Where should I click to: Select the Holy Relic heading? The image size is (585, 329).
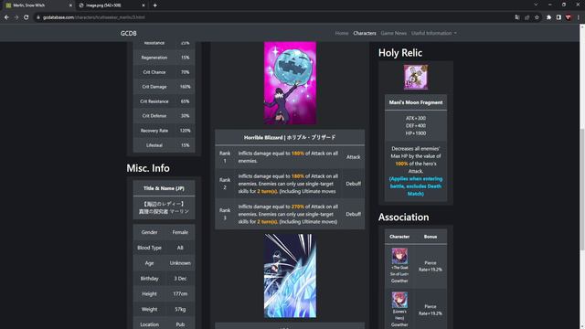click(x=400, y=53)
